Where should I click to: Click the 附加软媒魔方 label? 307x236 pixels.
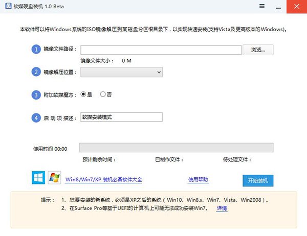(x=60, y=95)
